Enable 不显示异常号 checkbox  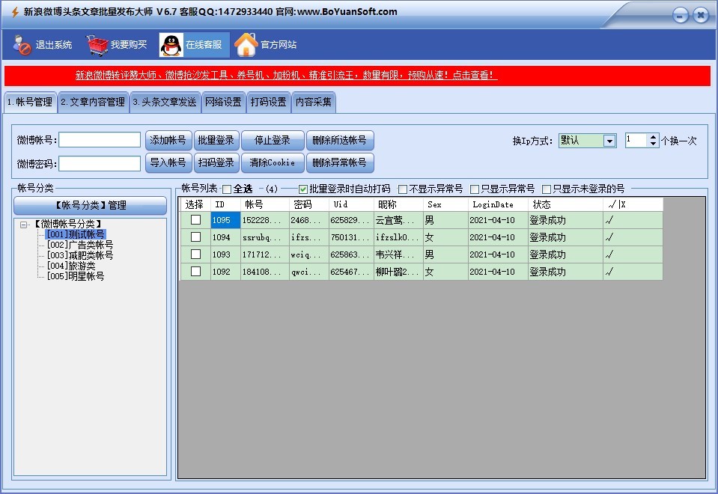[x=403, y=189]
